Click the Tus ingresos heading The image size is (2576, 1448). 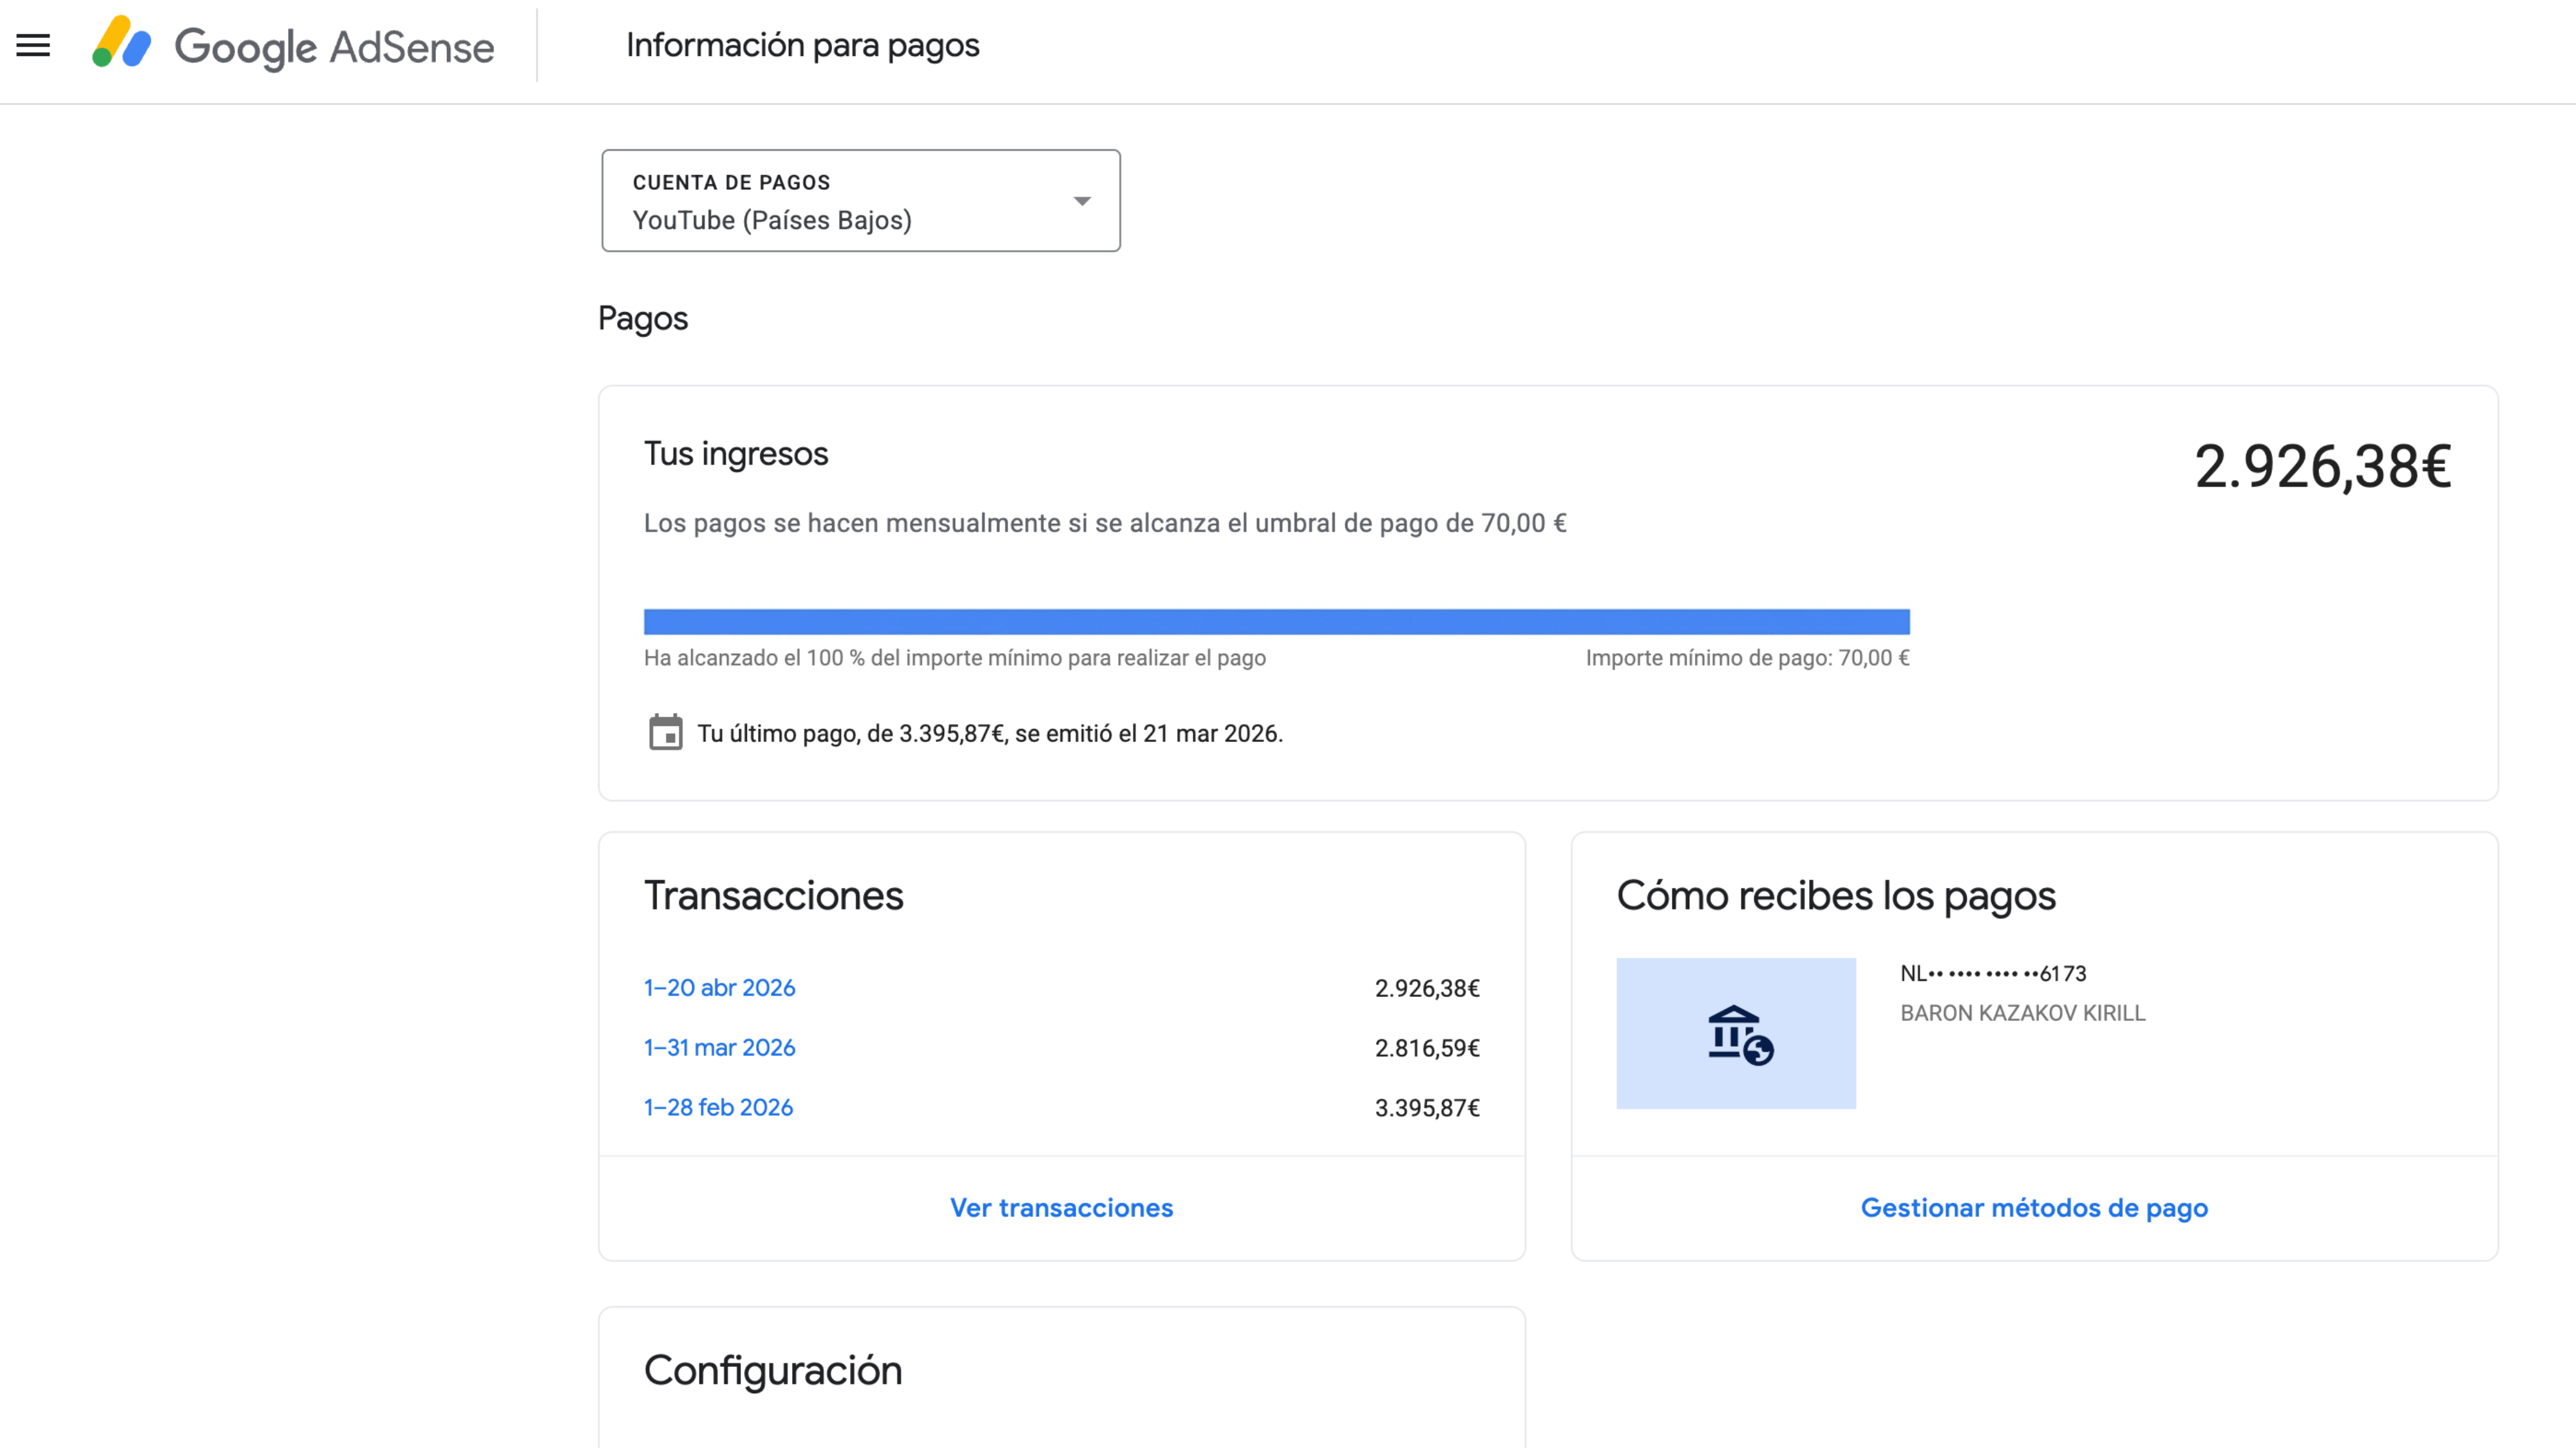(736, 454)
